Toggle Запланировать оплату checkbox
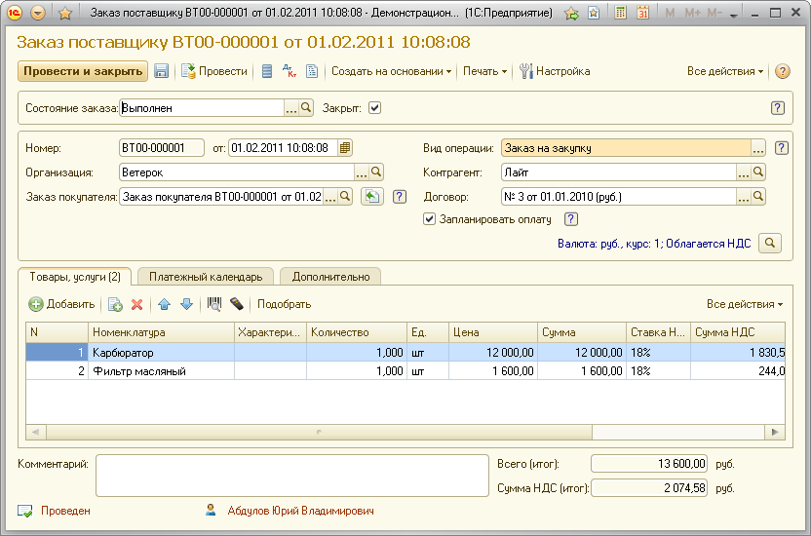 click(429, 219)
